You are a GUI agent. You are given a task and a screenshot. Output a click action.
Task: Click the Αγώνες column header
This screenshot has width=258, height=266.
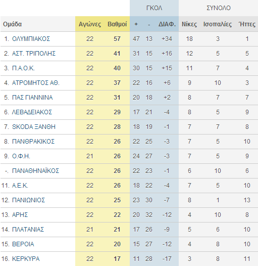pos(90,24)
